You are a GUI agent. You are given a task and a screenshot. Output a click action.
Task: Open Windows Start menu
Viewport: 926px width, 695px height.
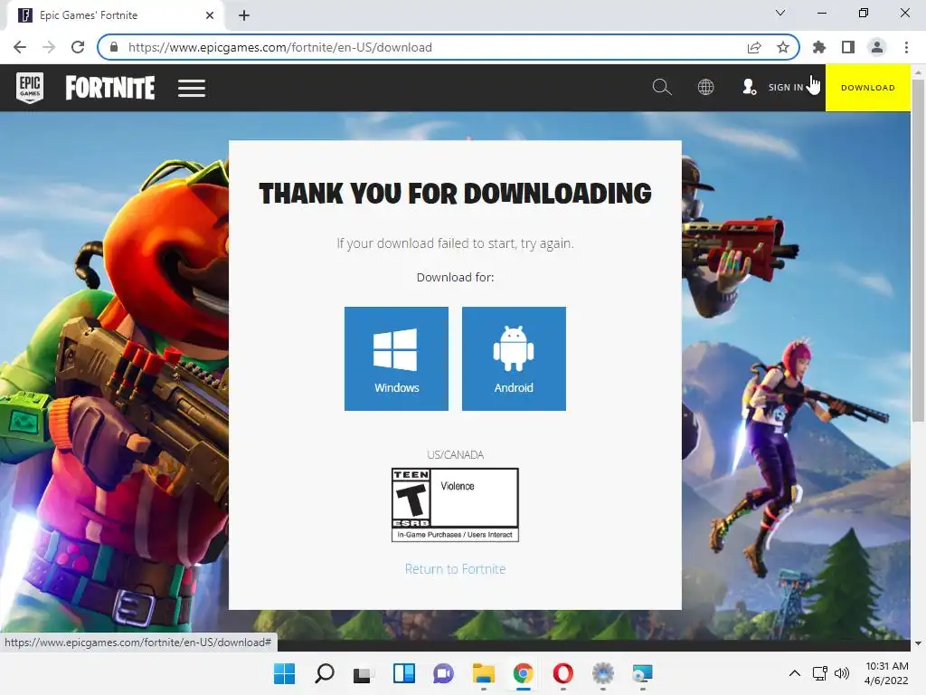(x=285, y=673)
